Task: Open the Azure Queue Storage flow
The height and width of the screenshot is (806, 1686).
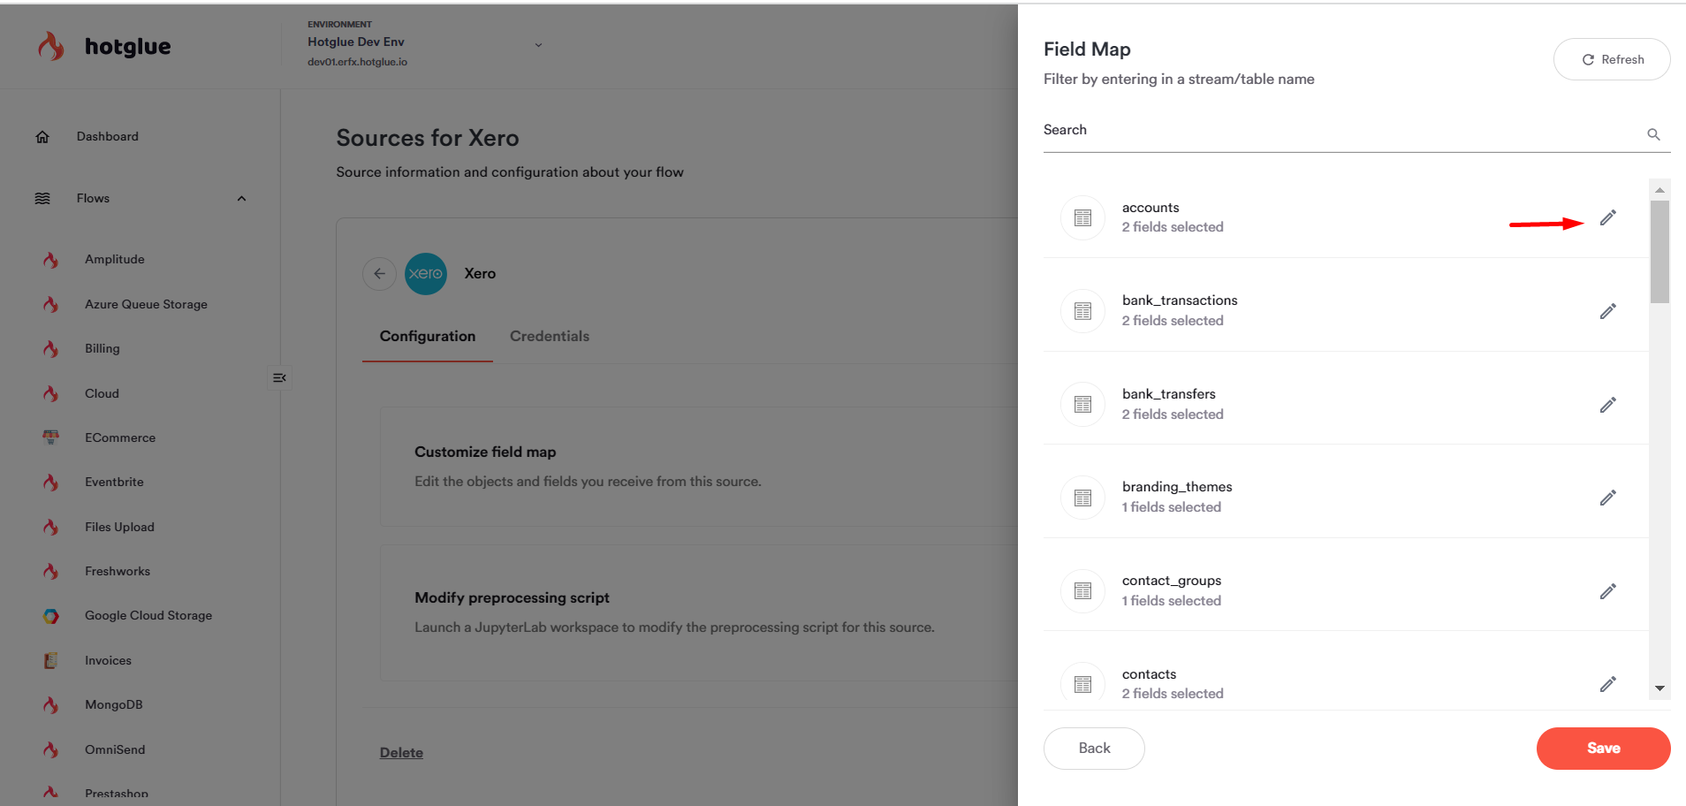Action: [x=146, y=304]
